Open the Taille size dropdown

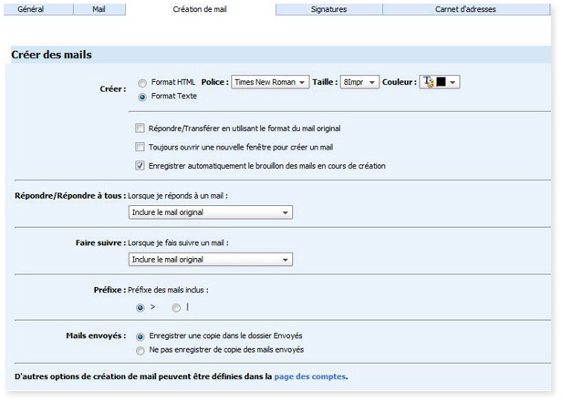tap(359, 82)
